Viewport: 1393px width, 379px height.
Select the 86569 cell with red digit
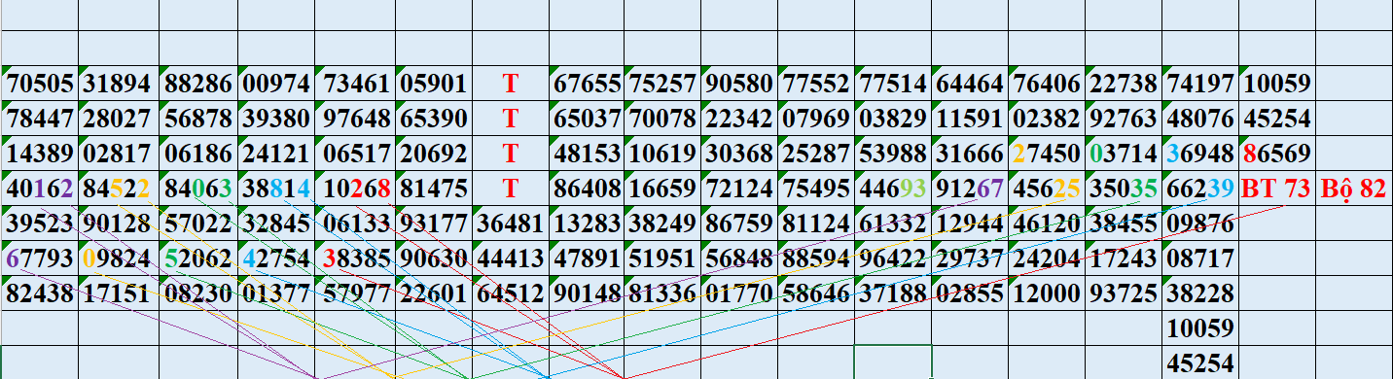tap(1276, 154)
